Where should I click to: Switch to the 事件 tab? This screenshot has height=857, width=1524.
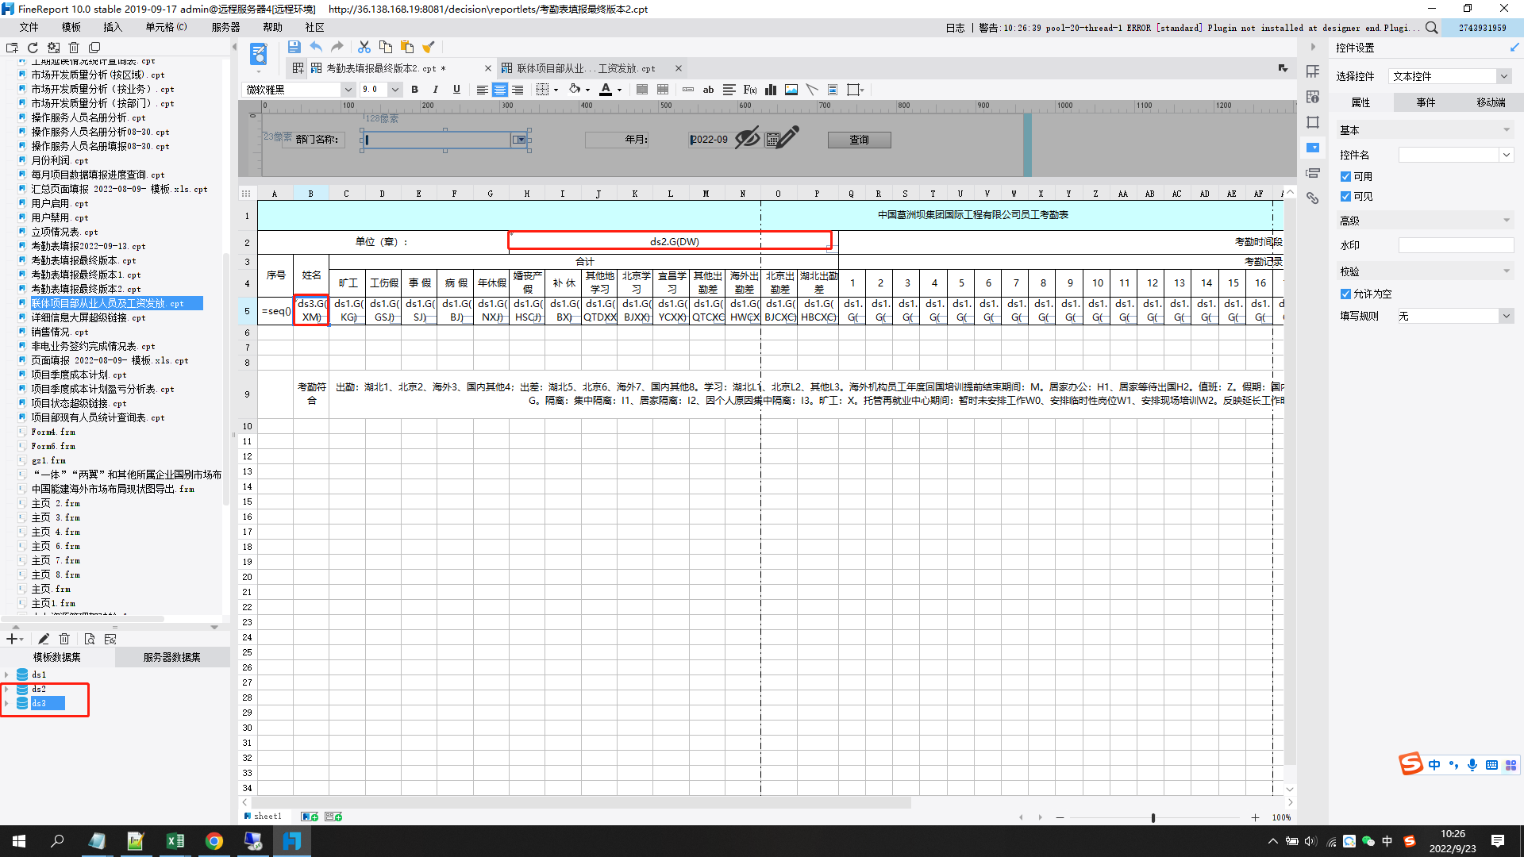(x=1426, y=102)
